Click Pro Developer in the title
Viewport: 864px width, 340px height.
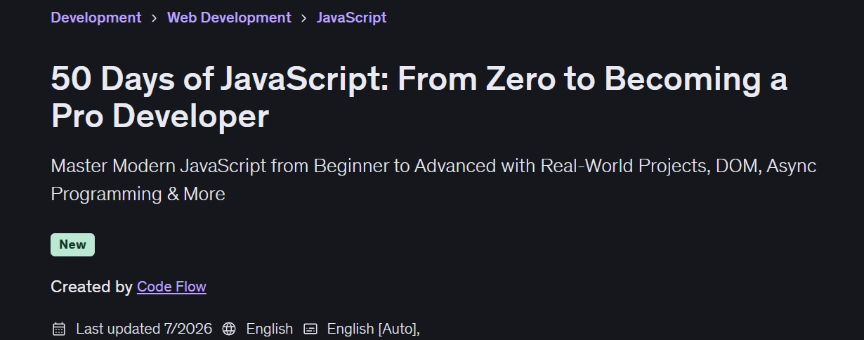(x=160, y=117)
